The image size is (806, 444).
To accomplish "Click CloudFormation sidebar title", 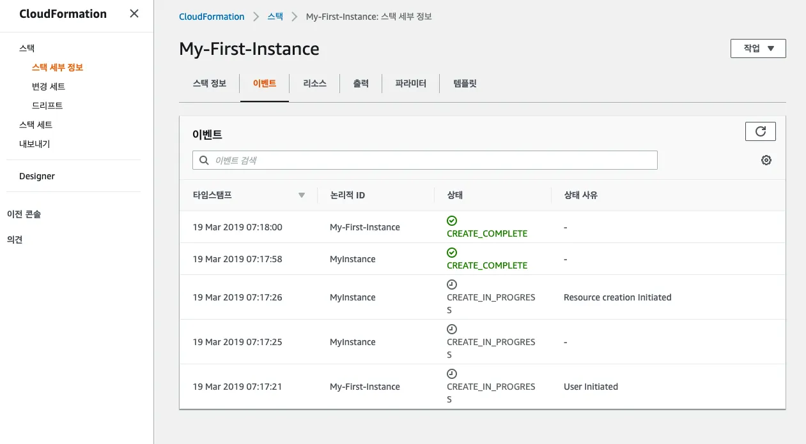I will (63, 13).
